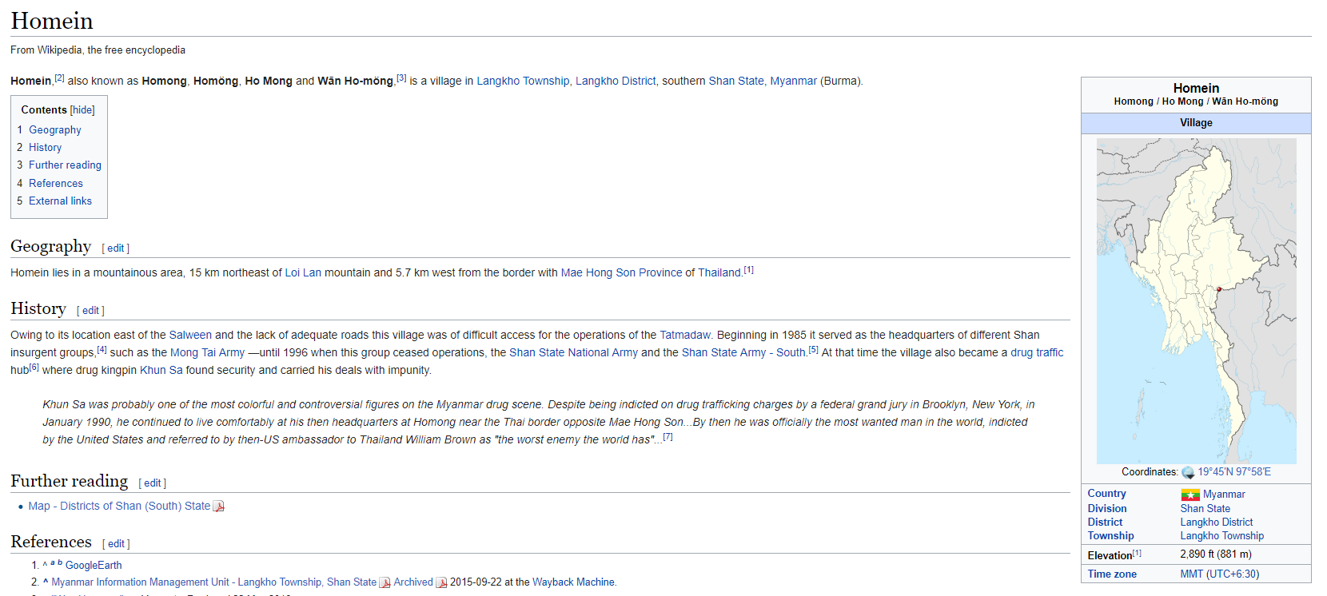The height and width of the screenshot is (596, 1327).
Task: Click the Myanmar flag icon in infobox
Action: pos(1190,495)
